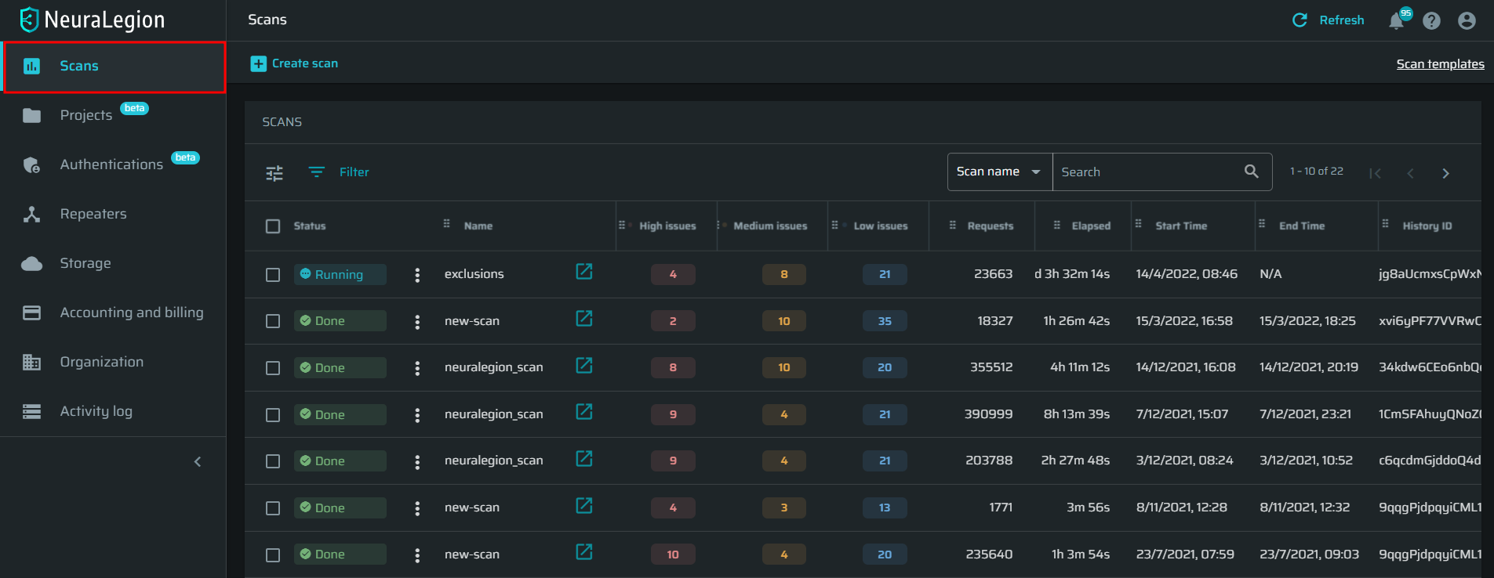The width and height of the screenshot is (1494, 578).
Task: Open exclusions scan in new tab icon
Action: coord(584,272)
